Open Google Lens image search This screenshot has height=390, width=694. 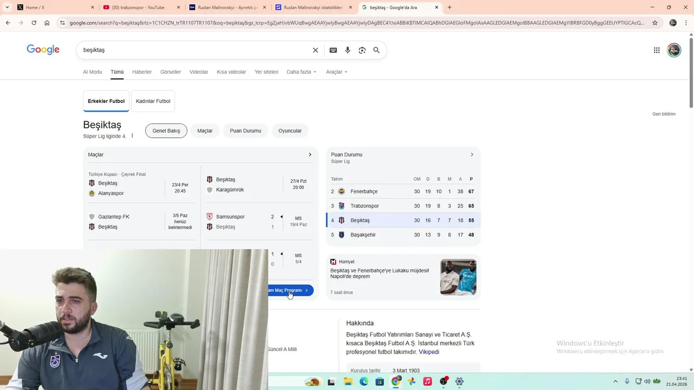pyautogui.click(x=362, y=50)
